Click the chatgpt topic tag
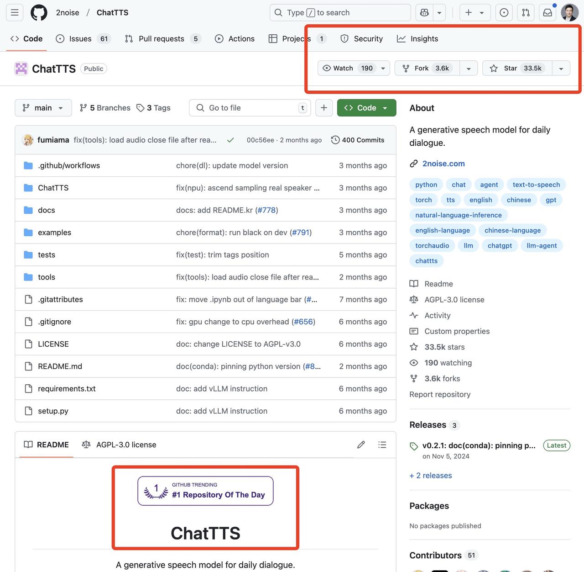Screen dimensions: 584x572 [500, 245]
